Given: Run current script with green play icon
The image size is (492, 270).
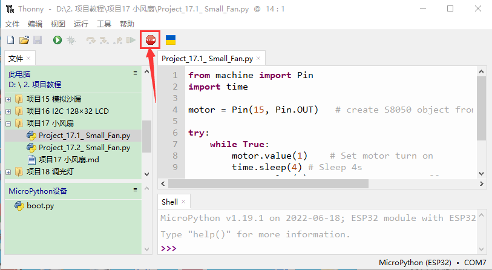Looking at the screenshot, I should 57,40.
